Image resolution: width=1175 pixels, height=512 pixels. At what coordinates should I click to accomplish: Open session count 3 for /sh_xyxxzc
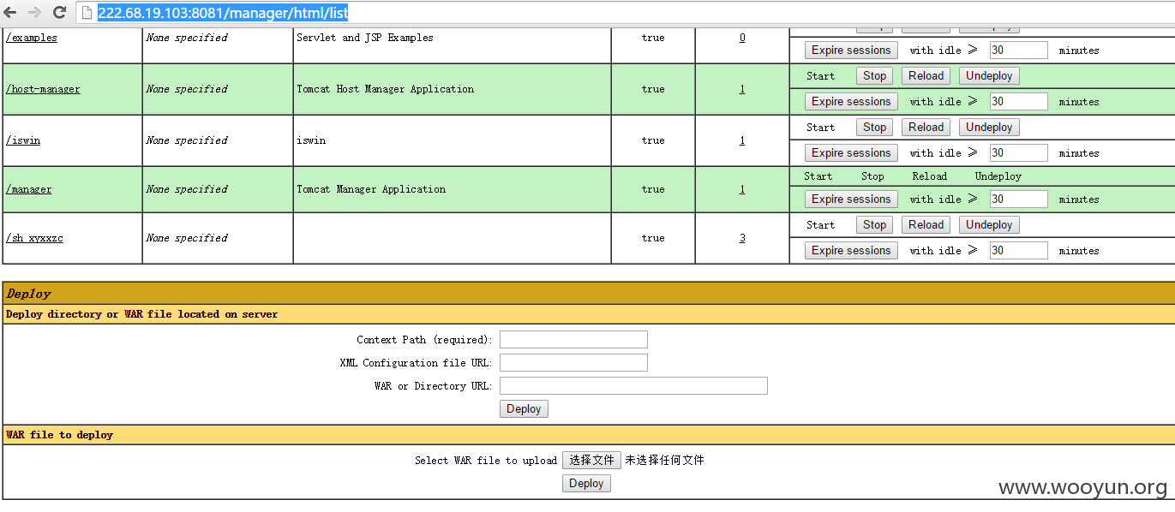pyautogui.click(x=742, y=238)
